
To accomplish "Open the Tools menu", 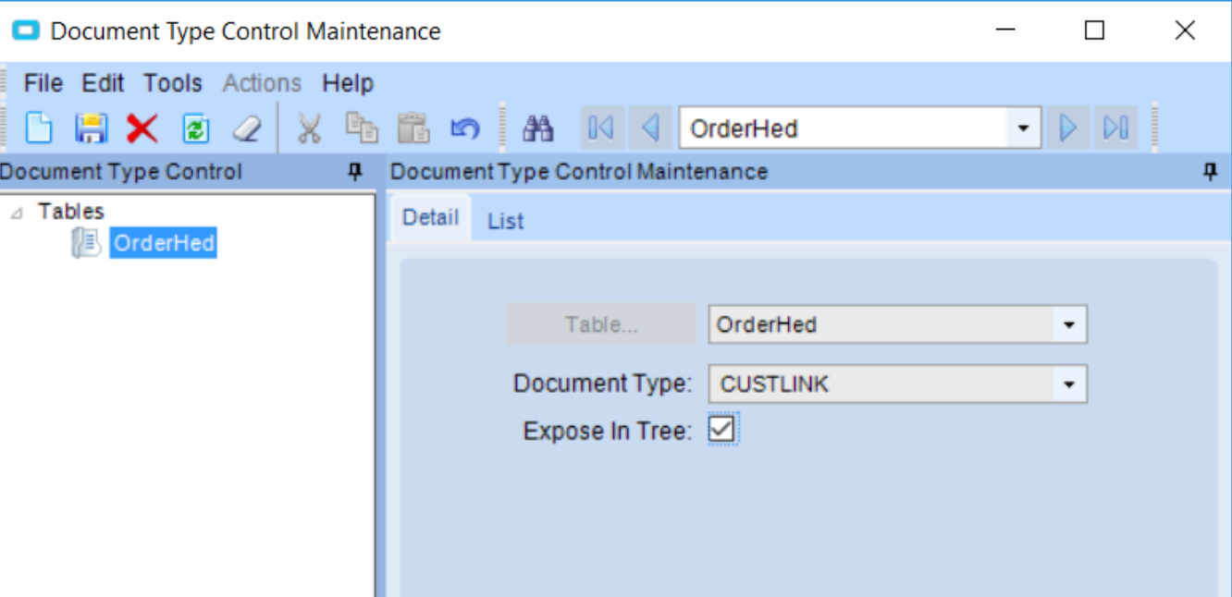I will (x=172, y=83).
